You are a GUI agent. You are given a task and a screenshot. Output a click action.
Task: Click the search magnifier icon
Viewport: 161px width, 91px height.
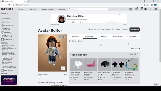click(70, 9)
